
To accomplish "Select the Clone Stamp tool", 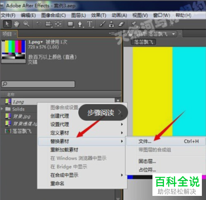I will 111,24.
